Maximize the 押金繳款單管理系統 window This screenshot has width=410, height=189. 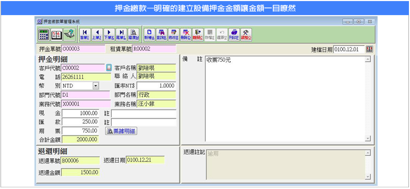pos(358,21)
